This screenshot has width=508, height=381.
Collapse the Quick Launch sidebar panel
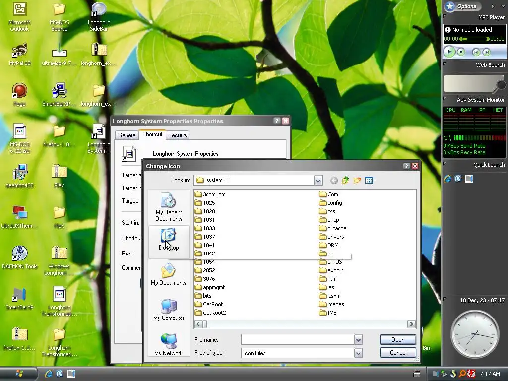[445, 163]
